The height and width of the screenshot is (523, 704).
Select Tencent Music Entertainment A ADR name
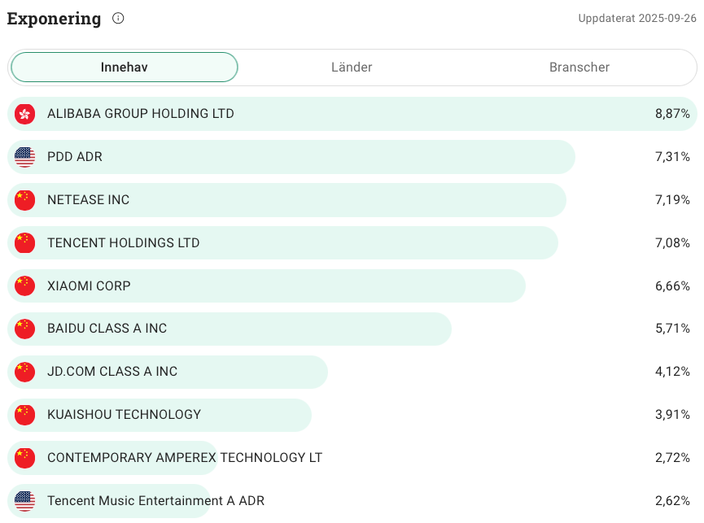click(x=155, y=501)
